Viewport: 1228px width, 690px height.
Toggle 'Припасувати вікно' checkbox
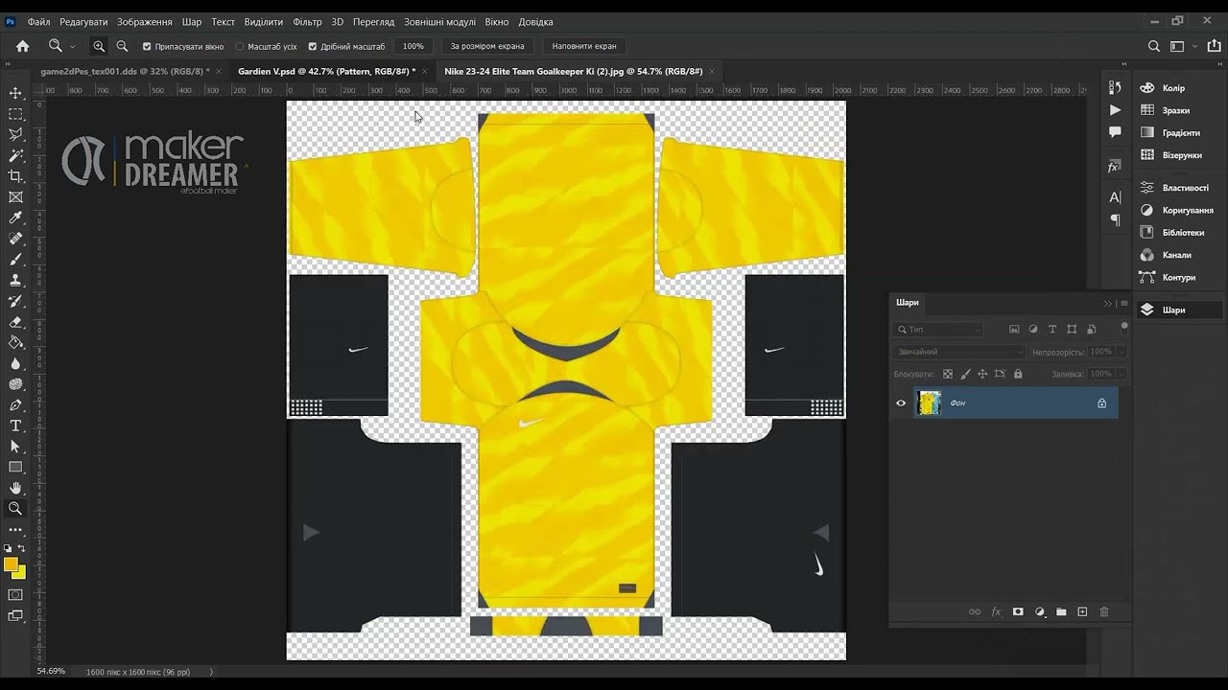(147, 46)
